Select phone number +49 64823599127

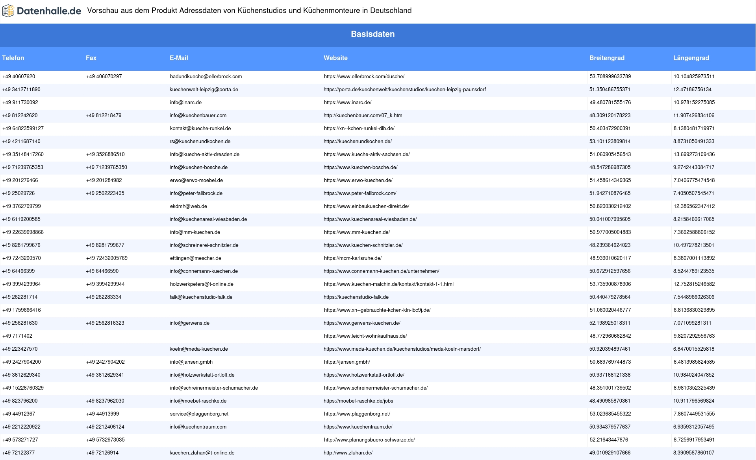point(23,129)
